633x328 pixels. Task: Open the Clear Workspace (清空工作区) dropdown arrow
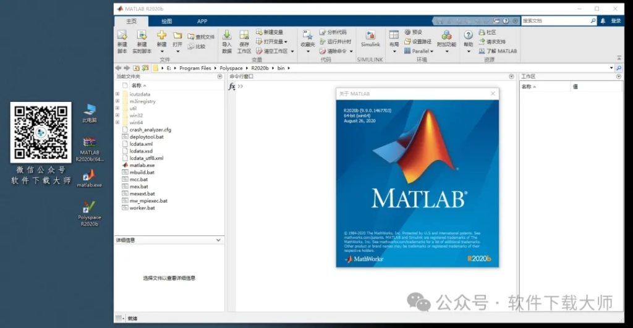292,52
